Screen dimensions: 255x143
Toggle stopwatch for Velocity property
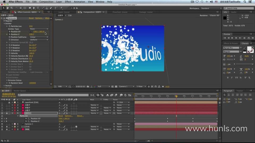click(x=10, y=53)
